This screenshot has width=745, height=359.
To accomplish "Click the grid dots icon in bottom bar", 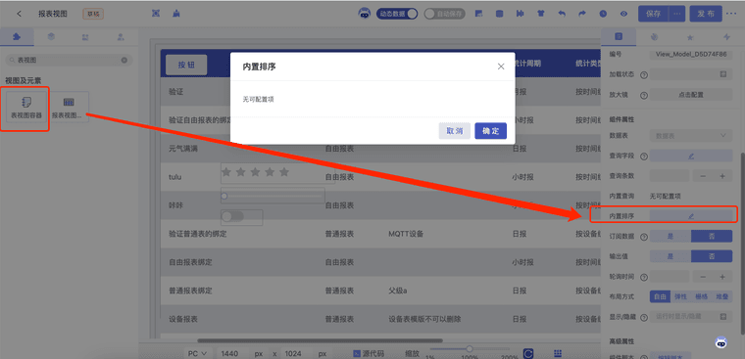I will [558, 353].
